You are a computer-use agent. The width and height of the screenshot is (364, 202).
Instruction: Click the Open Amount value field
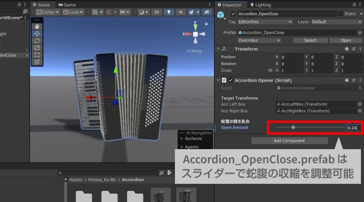pos(354,127)
